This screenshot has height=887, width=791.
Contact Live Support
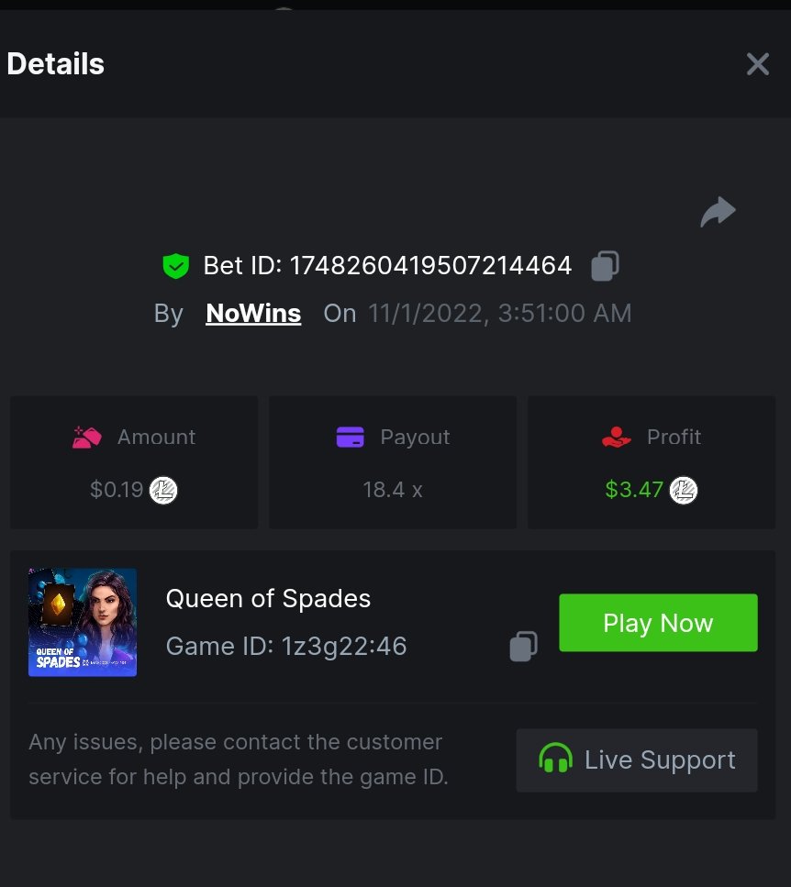pos(637,760)
